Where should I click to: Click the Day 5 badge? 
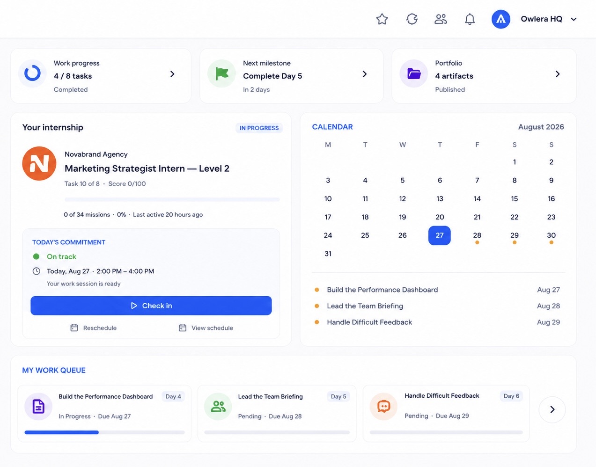point(338,396)
